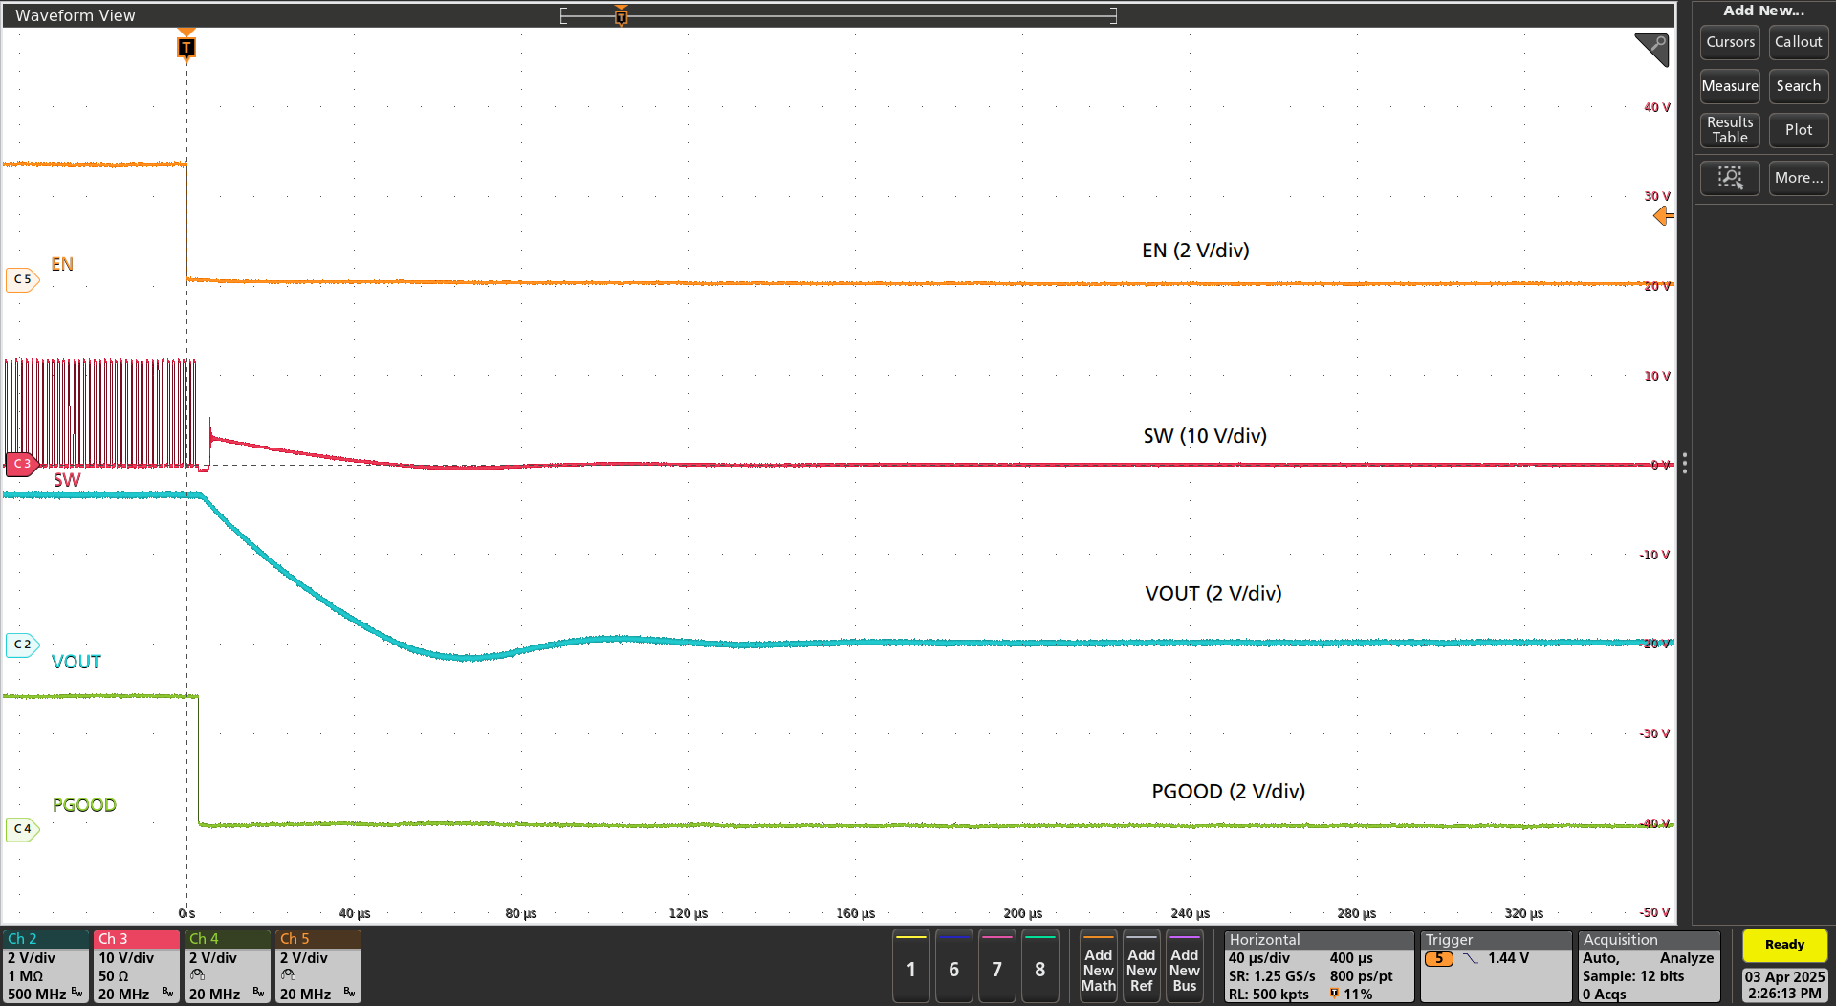Open the Cursors option
This screenshot has height=1006, width=1836.
[1730, 42]
